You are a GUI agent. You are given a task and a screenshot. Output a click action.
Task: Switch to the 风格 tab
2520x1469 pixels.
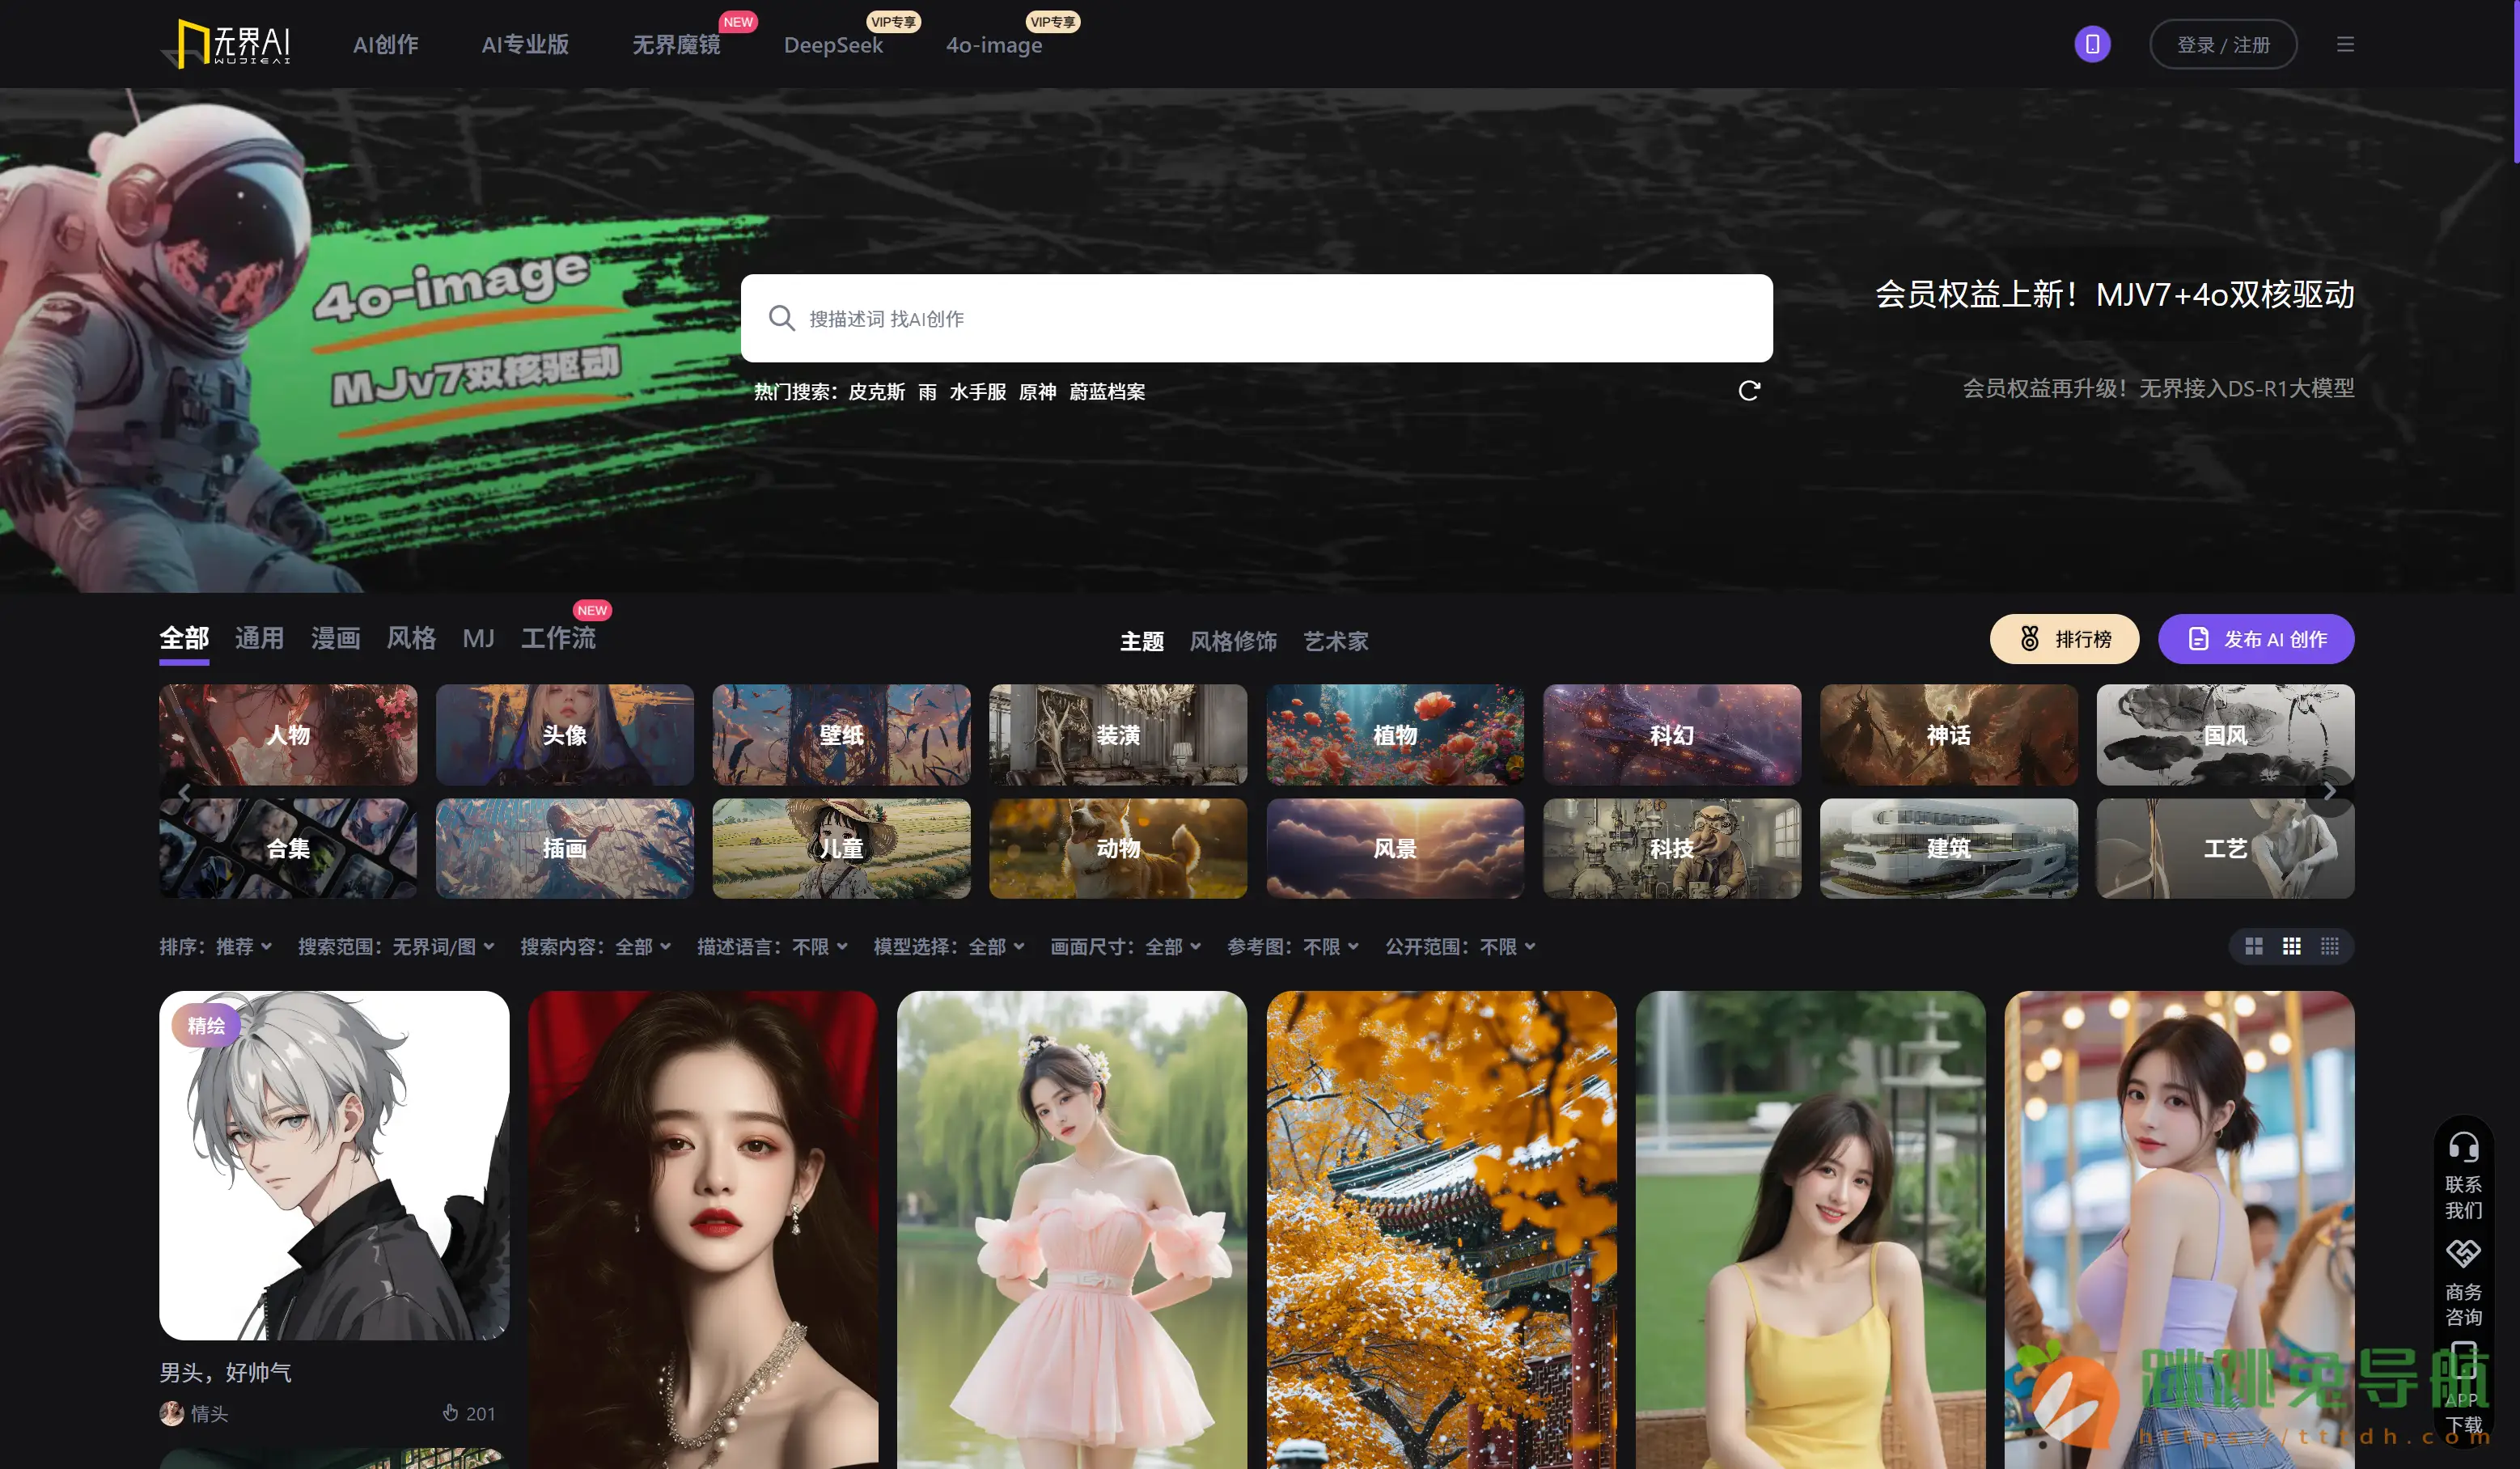[411, 638]
